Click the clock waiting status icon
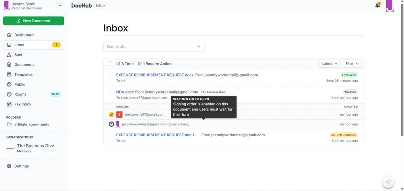This screenshot has width=404, height=191. (x=111, y=124)
